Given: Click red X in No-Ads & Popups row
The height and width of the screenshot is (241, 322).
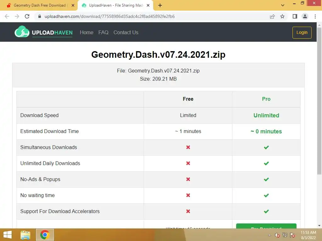Looking at the screenshot, I should [188, 179].
